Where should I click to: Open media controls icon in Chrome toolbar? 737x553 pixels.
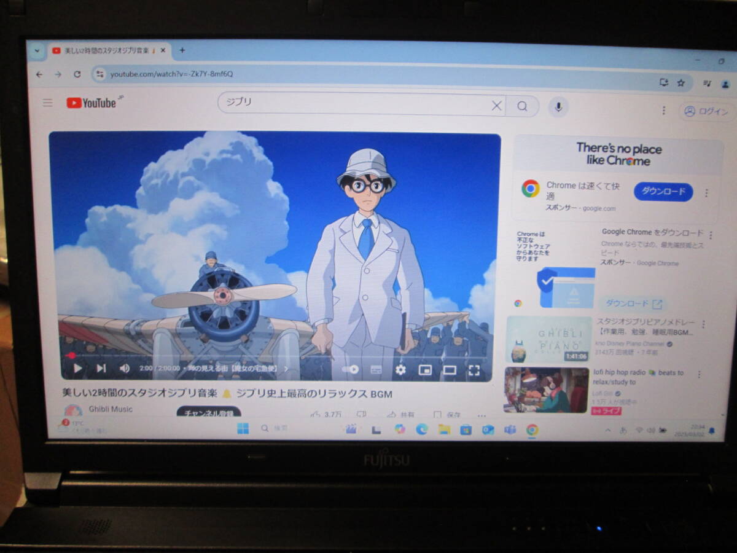[707, 84]
